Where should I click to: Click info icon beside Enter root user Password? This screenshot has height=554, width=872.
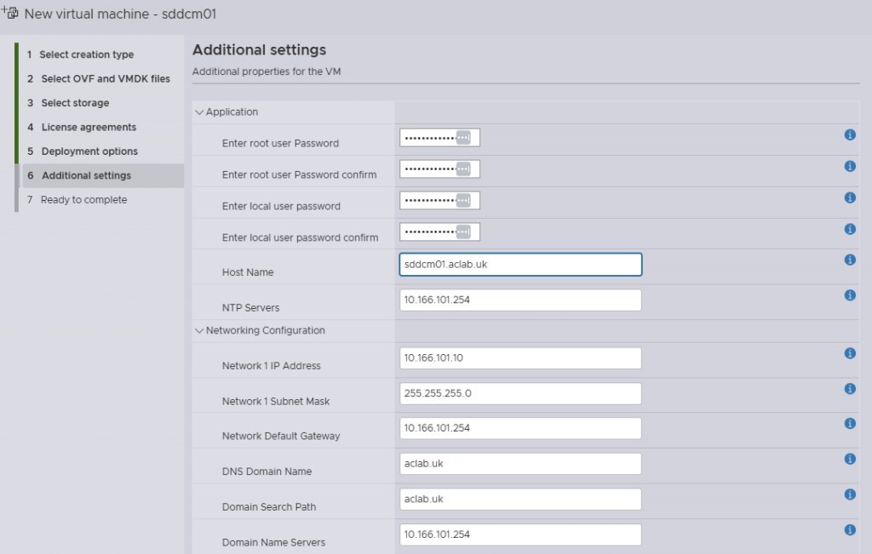849,135
